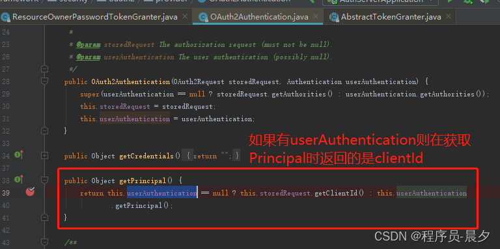Click the Authentication parameter type on line 28
Viewport: 500px width, 249px height.
click(x=314, y=81)
